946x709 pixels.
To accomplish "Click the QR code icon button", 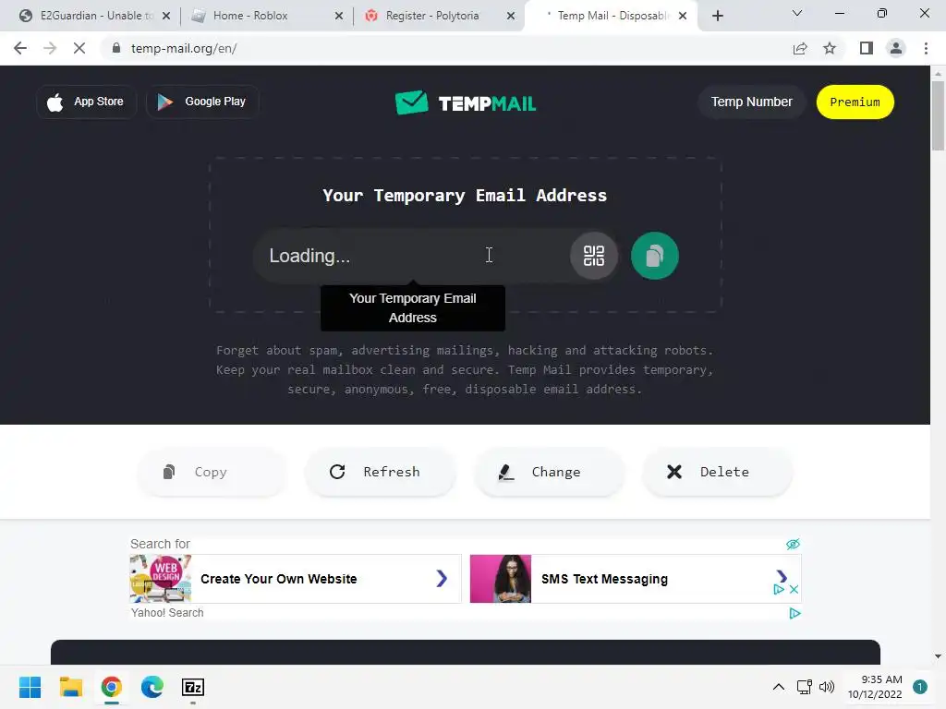I will point(594,256).
